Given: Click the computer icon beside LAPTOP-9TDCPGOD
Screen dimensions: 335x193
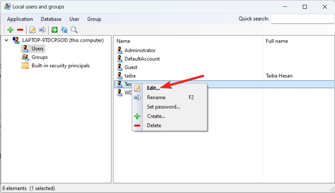Looking at the screenshot, I should click(16, 40).
